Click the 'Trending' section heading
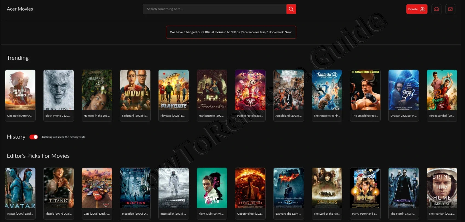This screenshot has height=222, width=465. click(x=18, y=58)
